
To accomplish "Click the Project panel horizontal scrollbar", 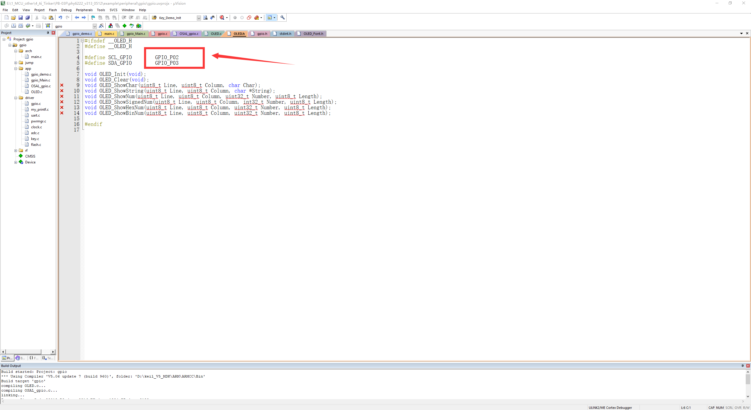I will [28, 352].
